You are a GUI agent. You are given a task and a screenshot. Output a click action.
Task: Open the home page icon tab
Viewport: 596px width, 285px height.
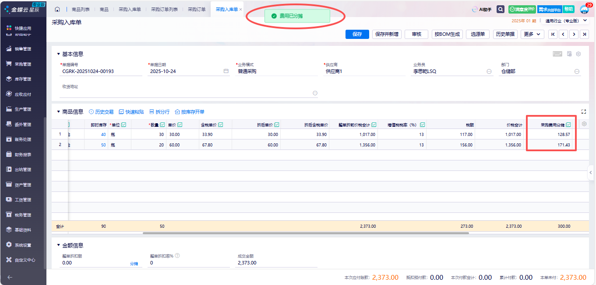[x=57, y=9]
